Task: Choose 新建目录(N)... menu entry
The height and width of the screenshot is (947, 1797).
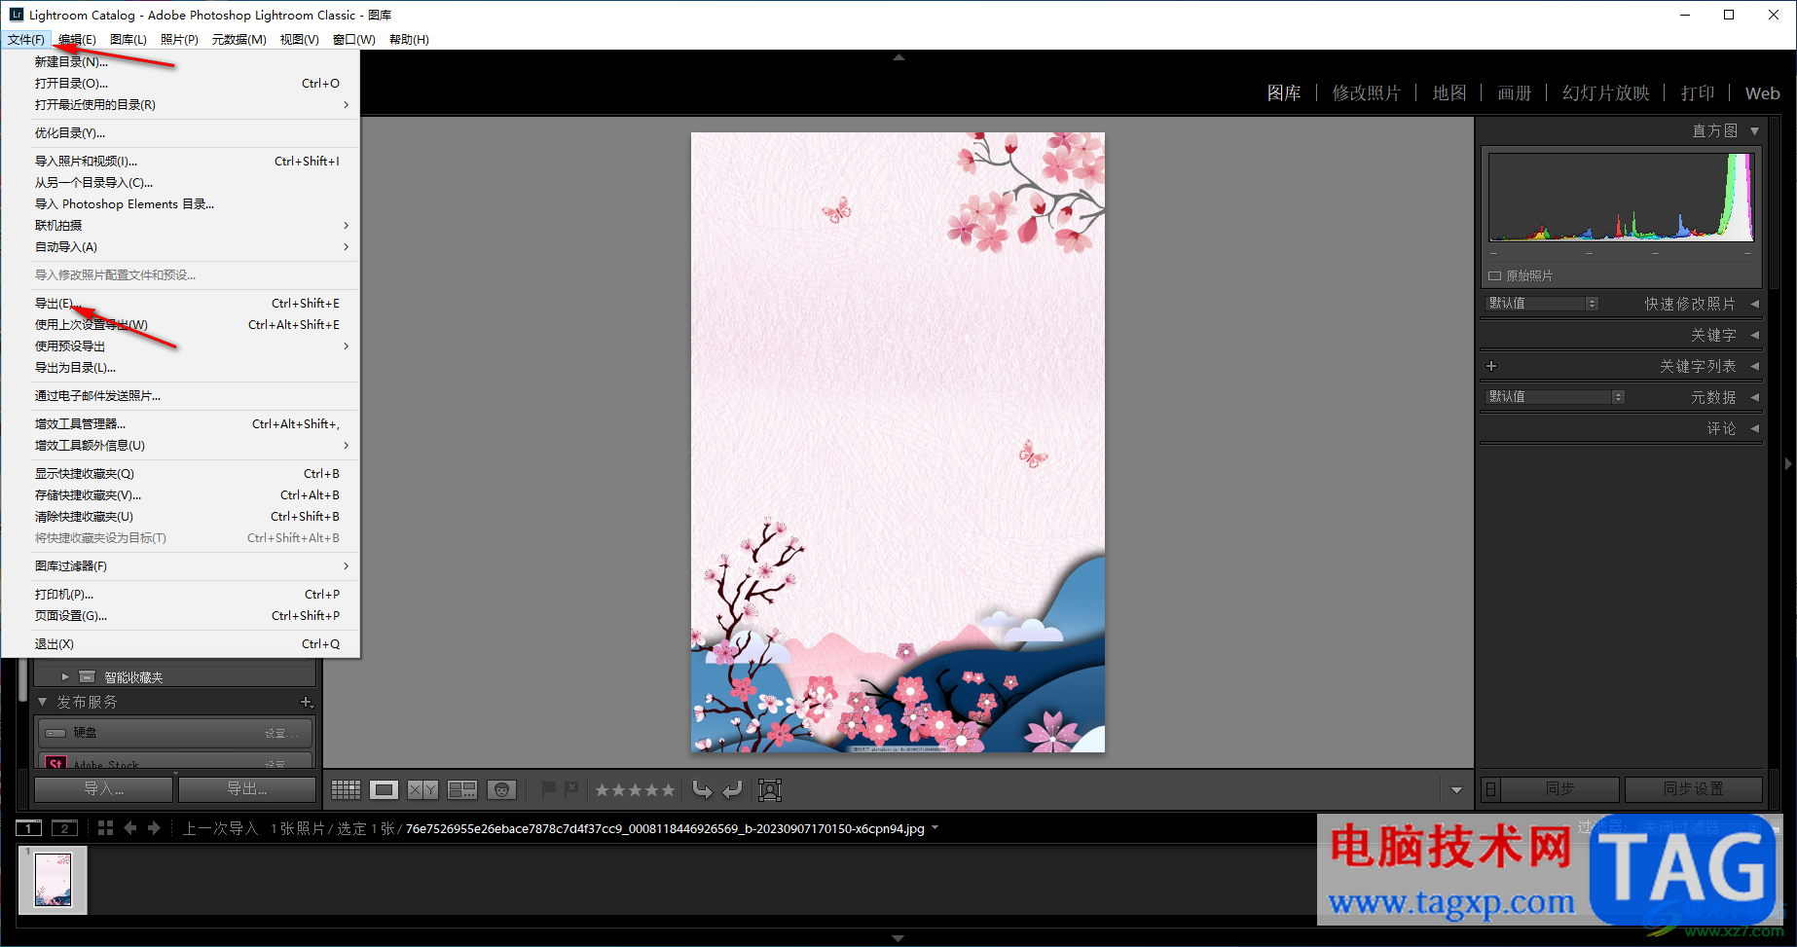Action: (x=181, y=62)
